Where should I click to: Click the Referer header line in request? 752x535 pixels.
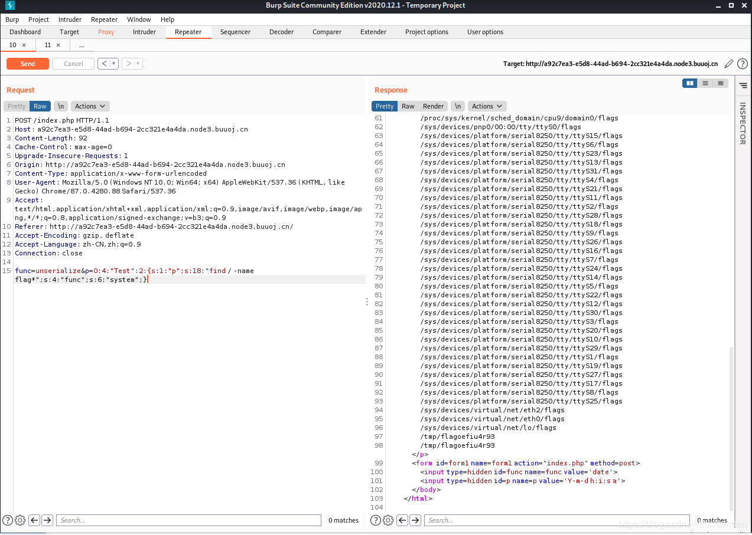click(x=154, y=227)
